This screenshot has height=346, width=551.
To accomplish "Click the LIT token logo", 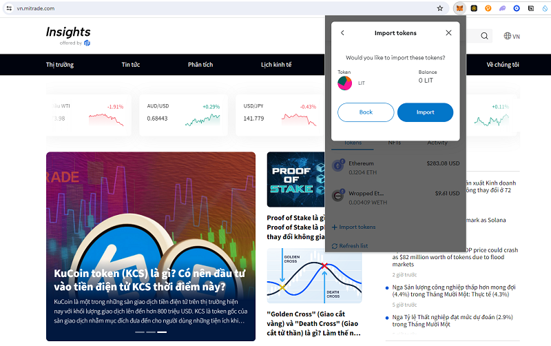I will (345, 83).
